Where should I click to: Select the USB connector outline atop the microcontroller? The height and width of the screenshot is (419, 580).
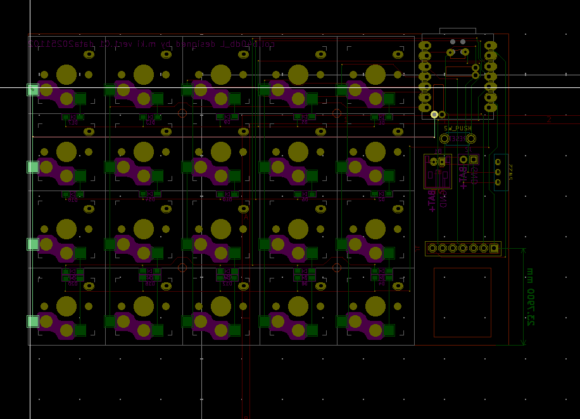pyautogui.click(x=457, y=32)
